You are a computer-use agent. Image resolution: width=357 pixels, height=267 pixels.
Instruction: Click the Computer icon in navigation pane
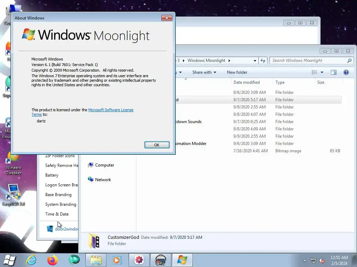(x=91, y=165)
